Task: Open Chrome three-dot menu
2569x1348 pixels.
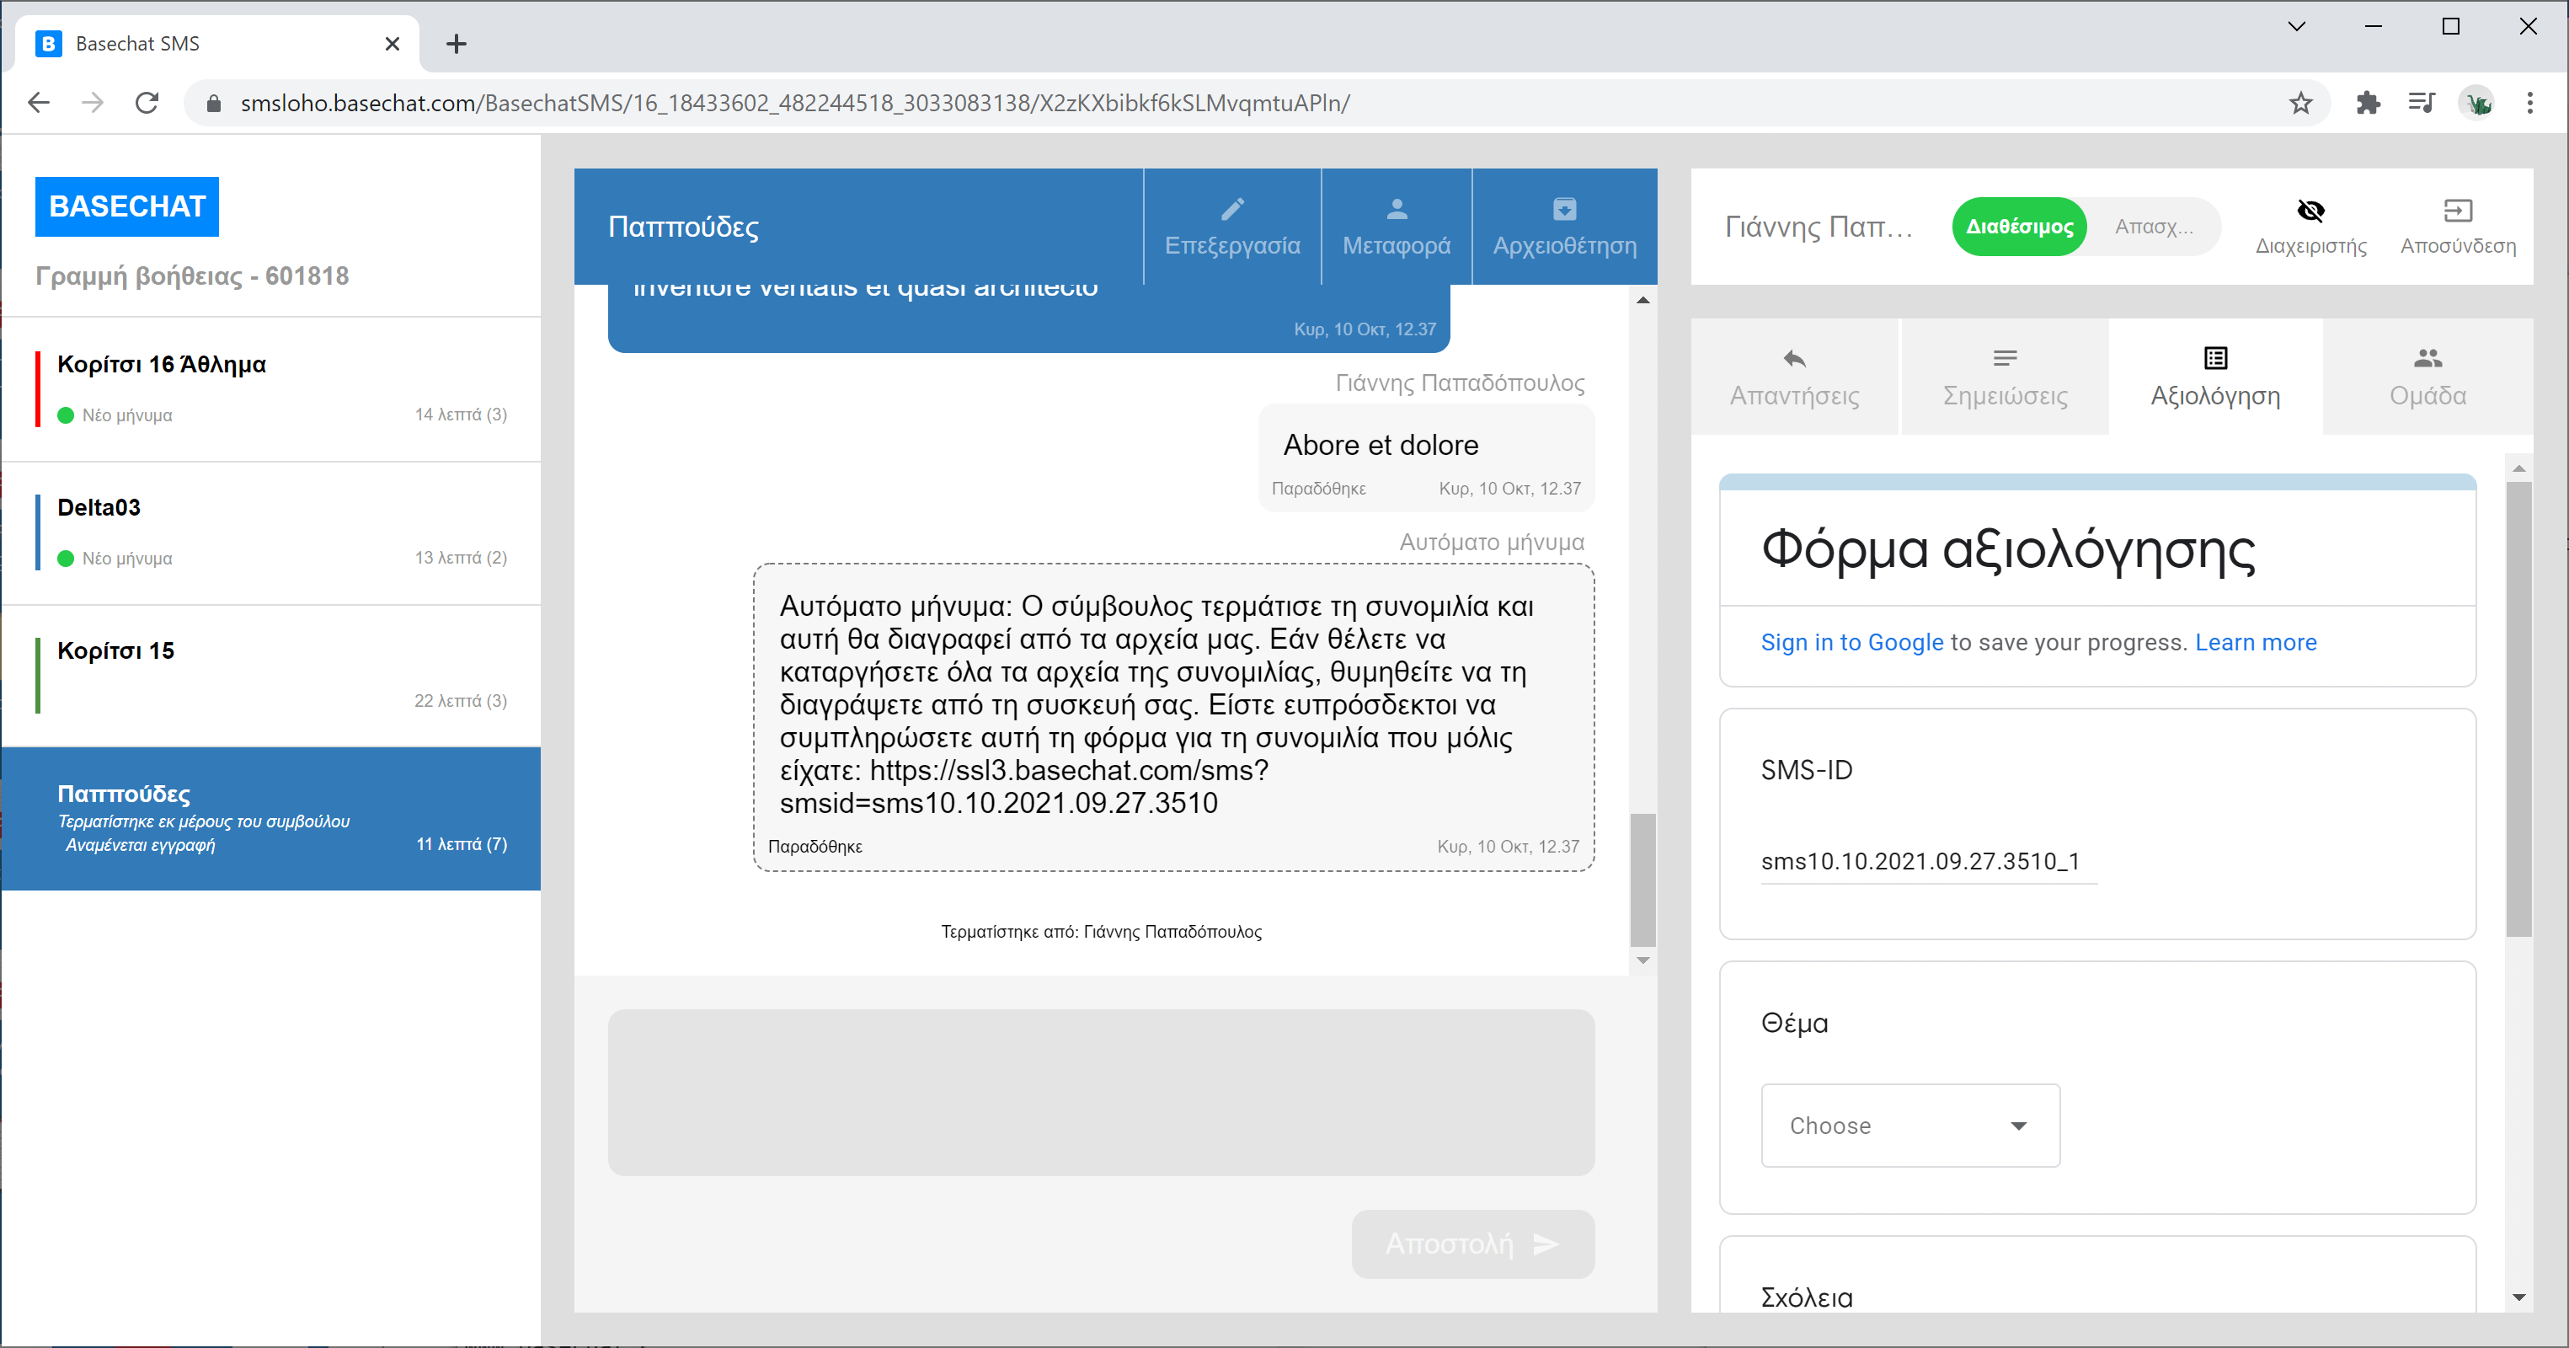Action: [x=2529, y=103]
